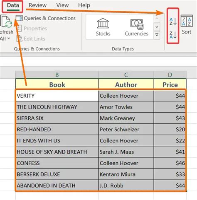The height and width of the screenshot is (200, 197).
Task: Select ABANDONED IN DEATH cell
Action: [x=57, y=186]
